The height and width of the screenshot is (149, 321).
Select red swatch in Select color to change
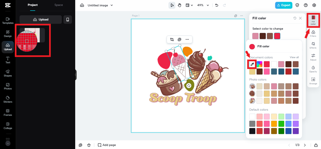(x=277, y=36)
